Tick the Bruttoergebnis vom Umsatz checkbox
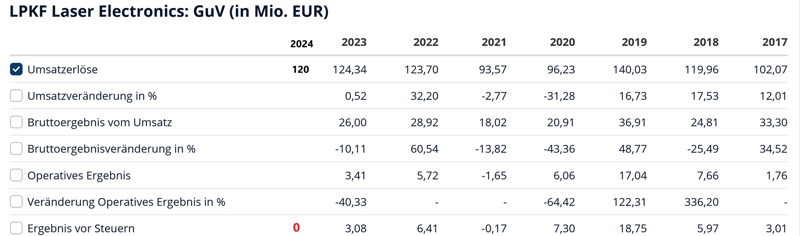 pyautogui.click(x=16, y=122)
